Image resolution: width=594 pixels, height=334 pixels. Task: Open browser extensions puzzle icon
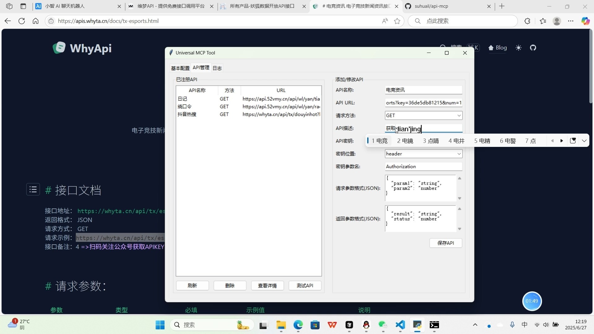527,21
